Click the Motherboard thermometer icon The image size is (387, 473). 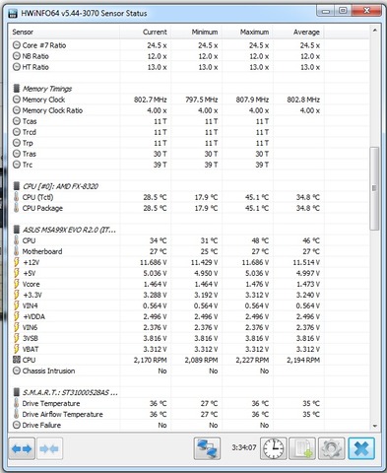[x=17, y=251]
